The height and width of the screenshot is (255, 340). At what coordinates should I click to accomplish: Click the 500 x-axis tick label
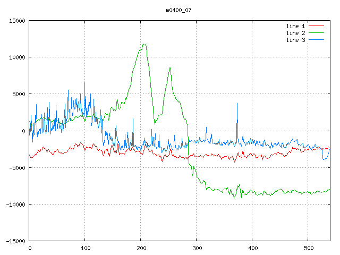[x=308, y=248]
